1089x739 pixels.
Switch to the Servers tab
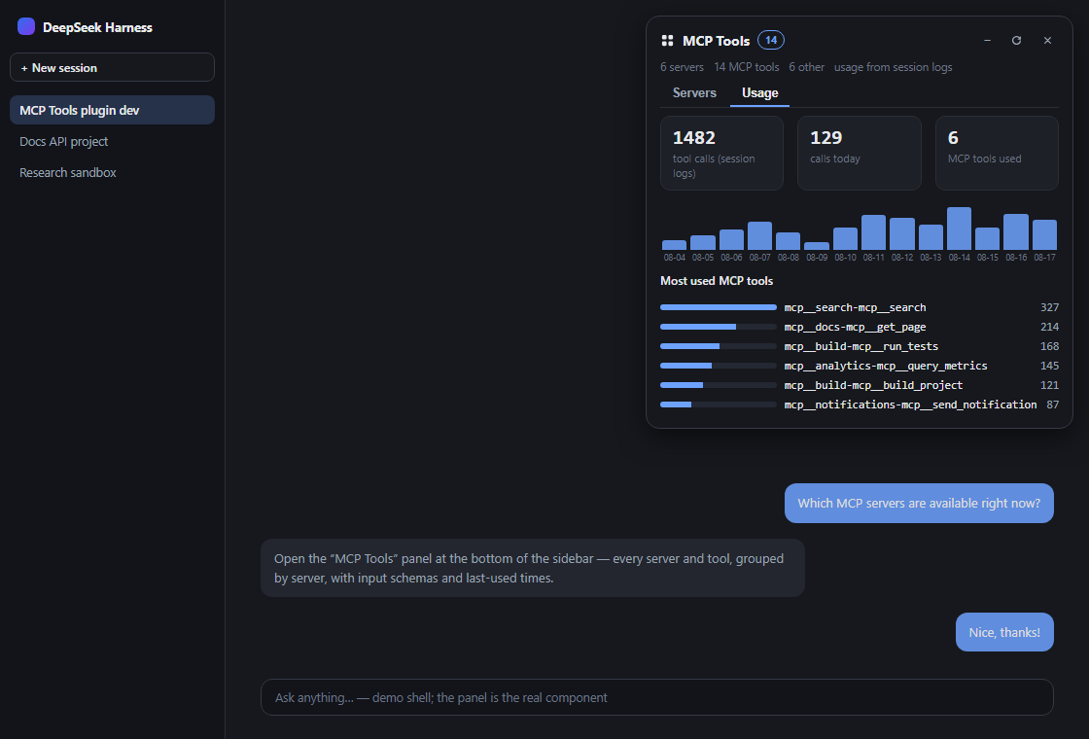(x=694, y=93)
